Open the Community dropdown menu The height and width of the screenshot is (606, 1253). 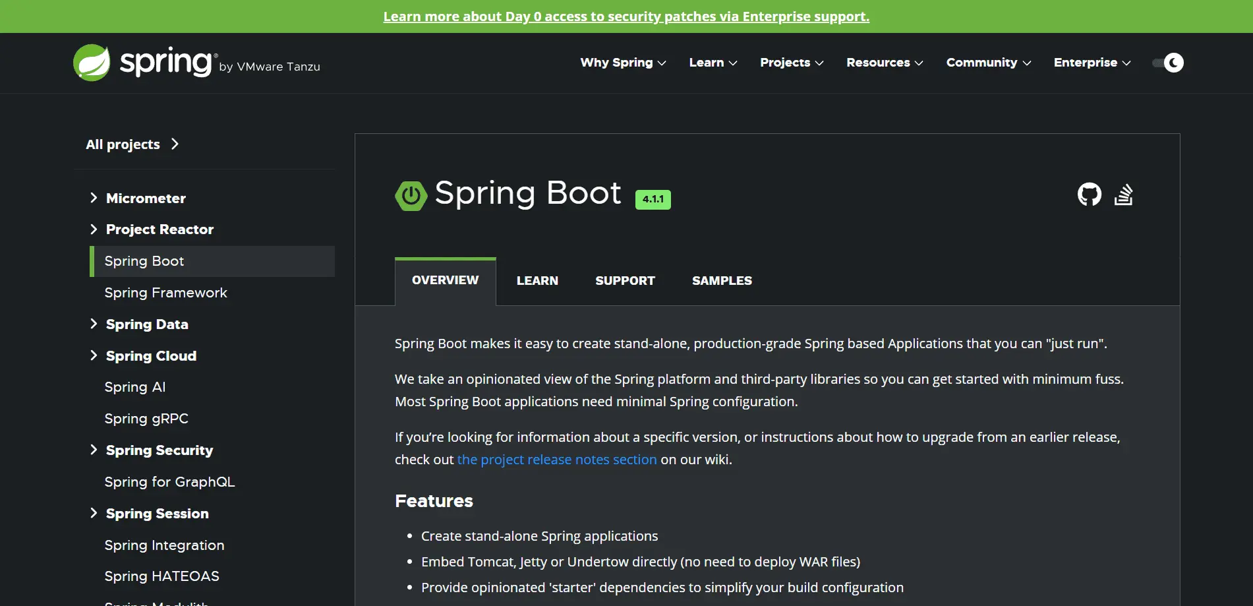989,63
